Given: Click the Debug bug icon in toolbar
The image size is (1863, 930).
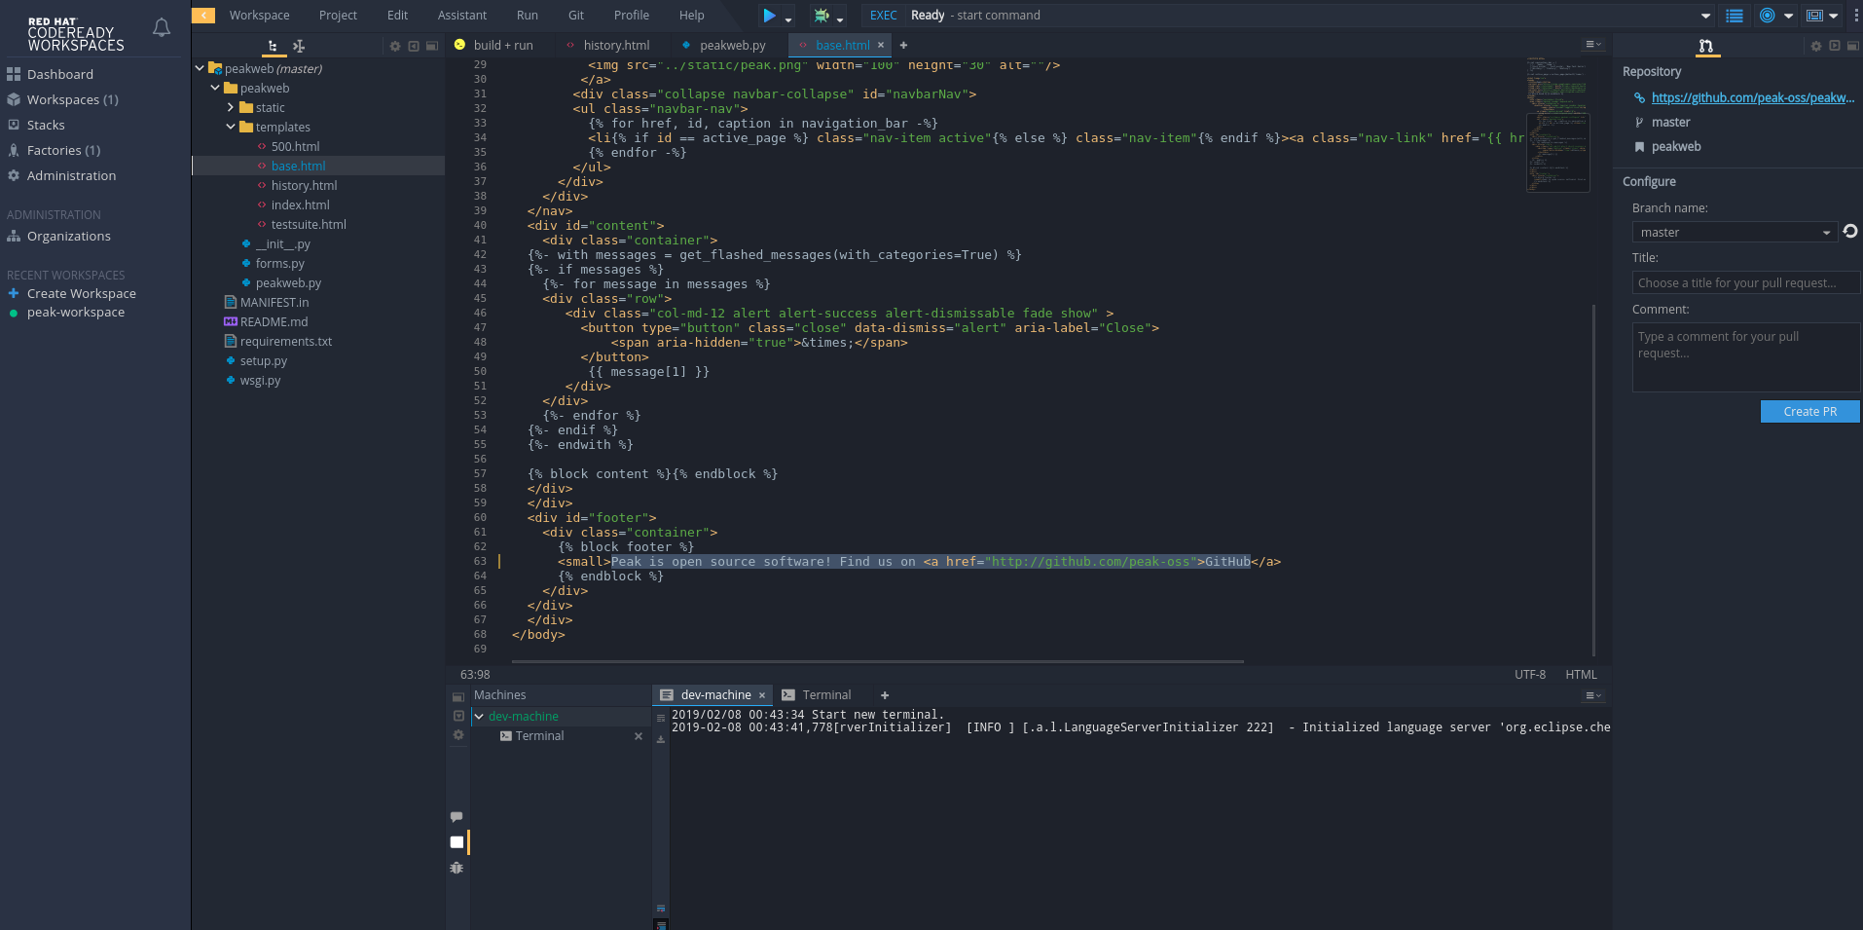Looking at the screenshot, I should click(822, 16).
